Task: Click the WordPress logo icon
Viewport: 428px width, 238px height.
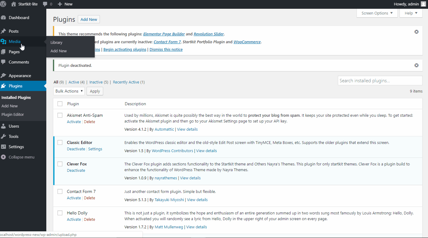Action: (3, 4)
